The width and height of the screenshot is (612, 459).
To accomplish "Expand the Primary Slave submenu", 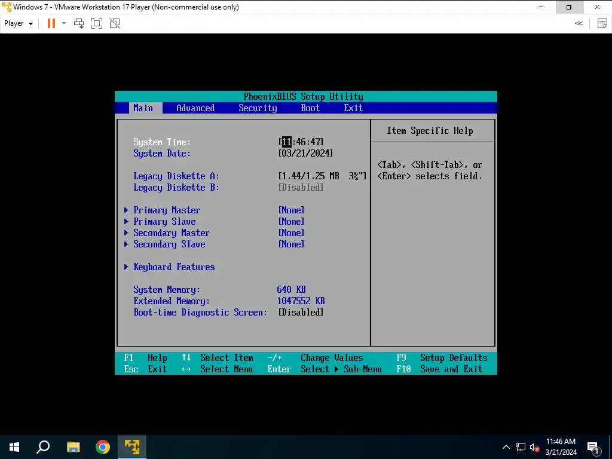I will pyautogui.click(x=164, y=221).
